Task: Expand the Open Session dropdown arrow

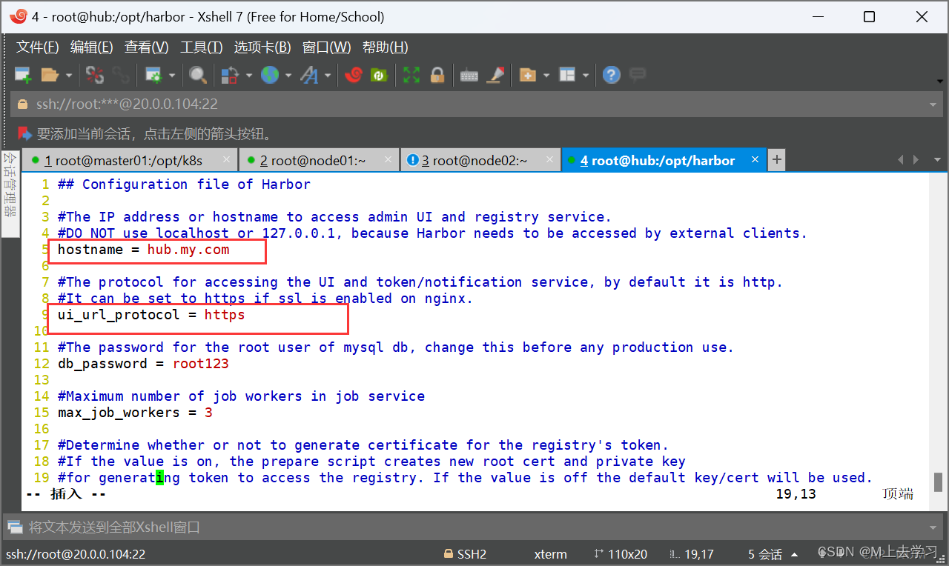Action: click(69, 75)
